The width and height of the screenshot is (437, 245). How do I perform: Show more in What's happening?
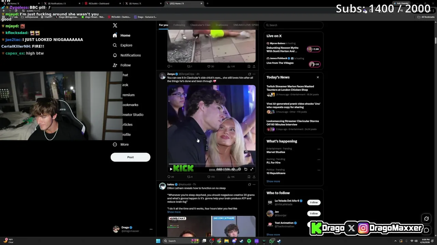[x=273, y=181]
